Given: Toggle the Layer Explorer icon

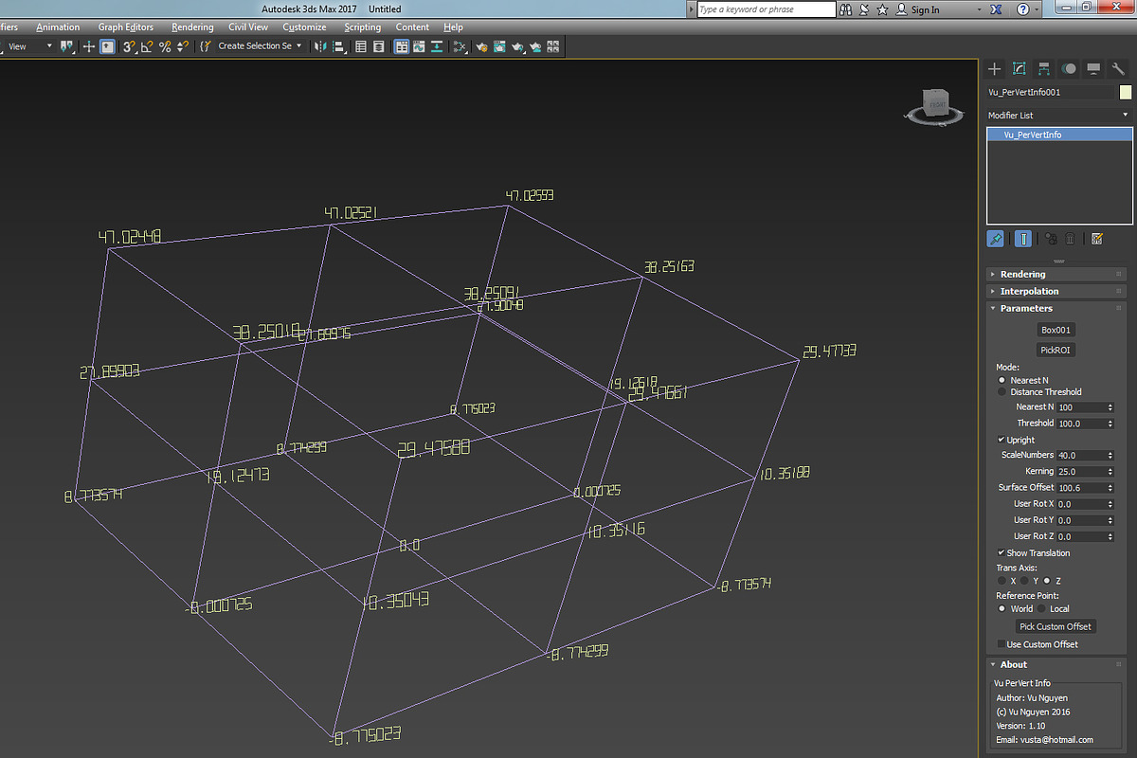Looking at the screenshot, I should 379,45.
